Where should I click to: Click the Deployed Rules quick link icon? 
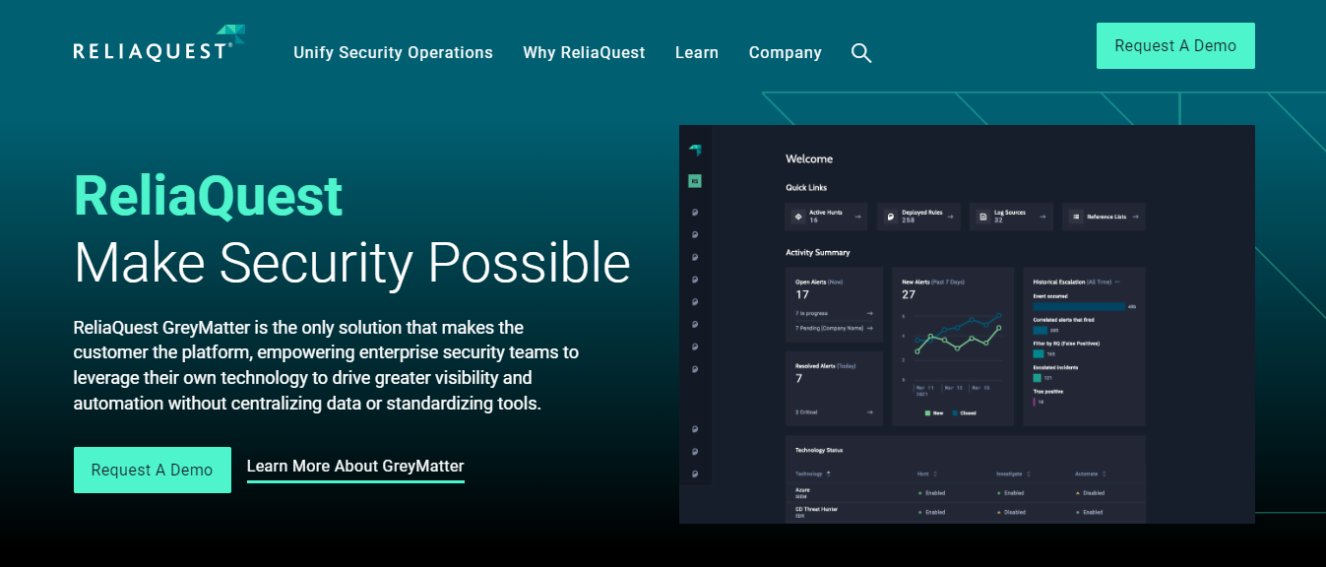point(890,217)
